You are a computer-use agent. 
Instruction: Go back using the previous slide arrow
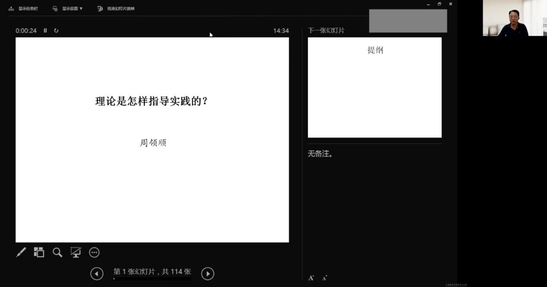[97, 273]
